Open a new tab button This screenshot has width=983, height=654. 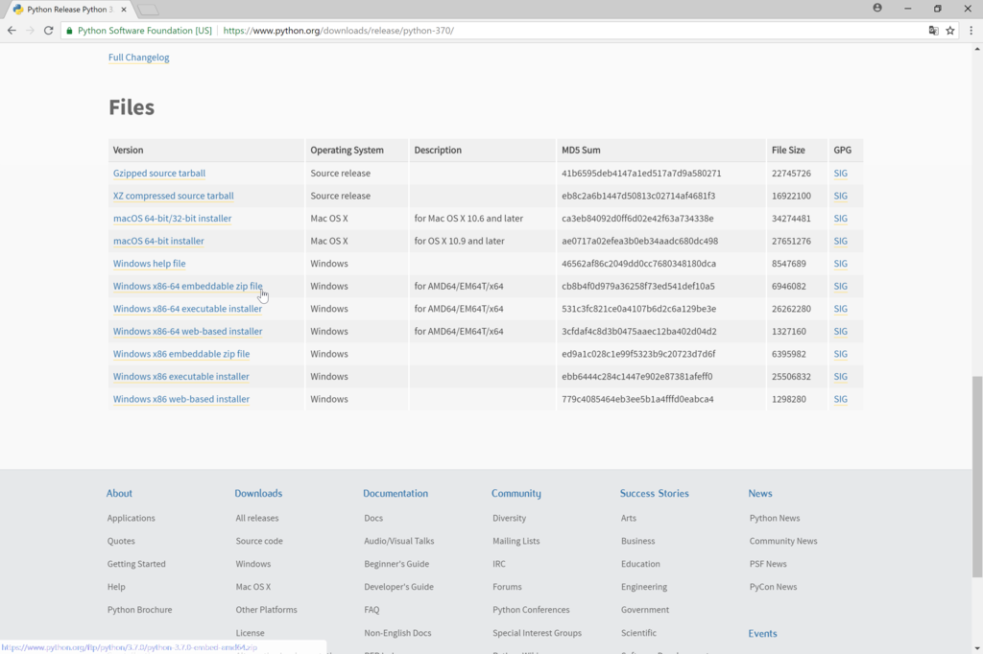click(x=148, y=10)
